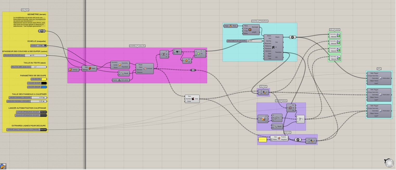Click the spiral set multiple geometries icon
396x170 pixels.
pyautogui.click(x=42, y=31)
